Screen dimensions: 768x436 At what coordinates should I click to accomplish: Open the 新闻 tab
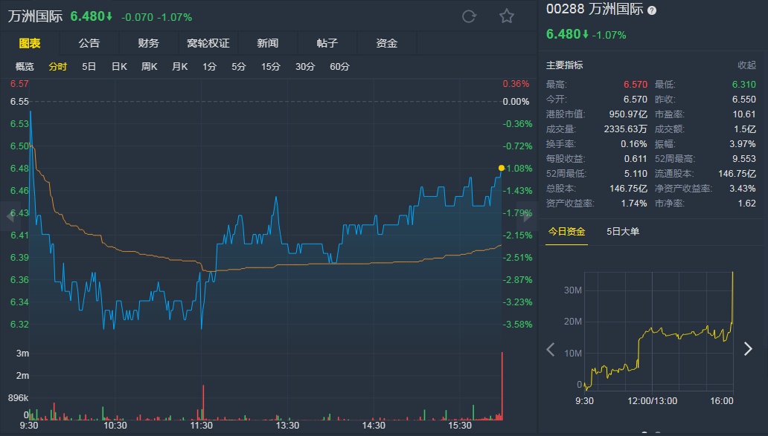coord(267,43)
